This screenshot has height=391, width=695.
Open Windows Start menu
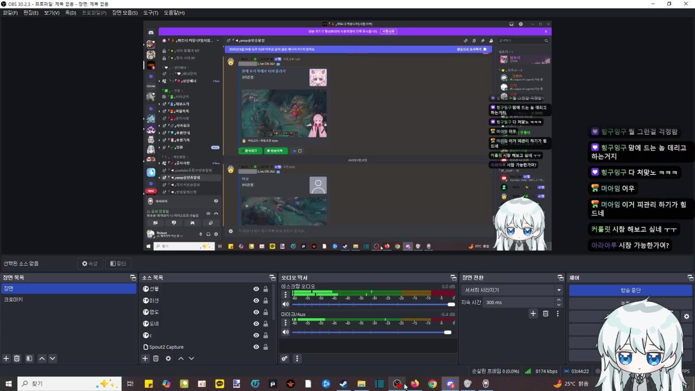click(x=8, y=384)
